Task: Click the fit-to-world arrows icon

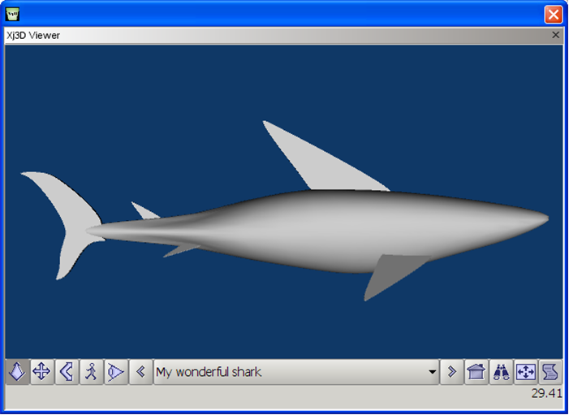Action: (x=526, y=372)
